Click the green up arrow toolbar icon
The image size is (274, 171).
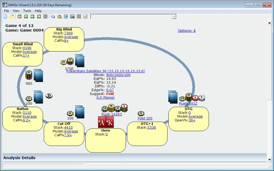pos(26,16)
